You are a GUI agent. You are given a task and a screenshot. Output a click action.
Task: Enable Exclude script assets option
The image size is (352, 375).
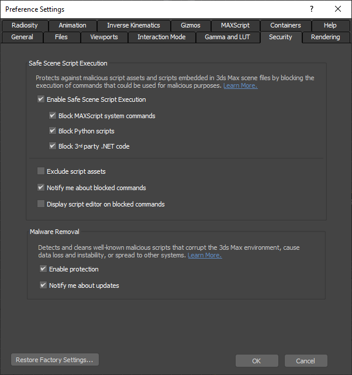click(x=41, y=171)
